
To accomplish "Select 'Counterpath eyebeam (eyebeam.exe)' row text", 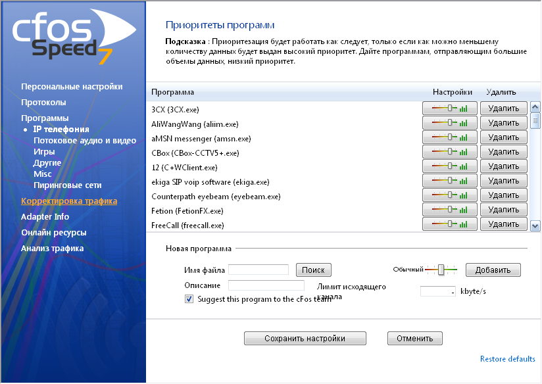I will tap(216, 197).
